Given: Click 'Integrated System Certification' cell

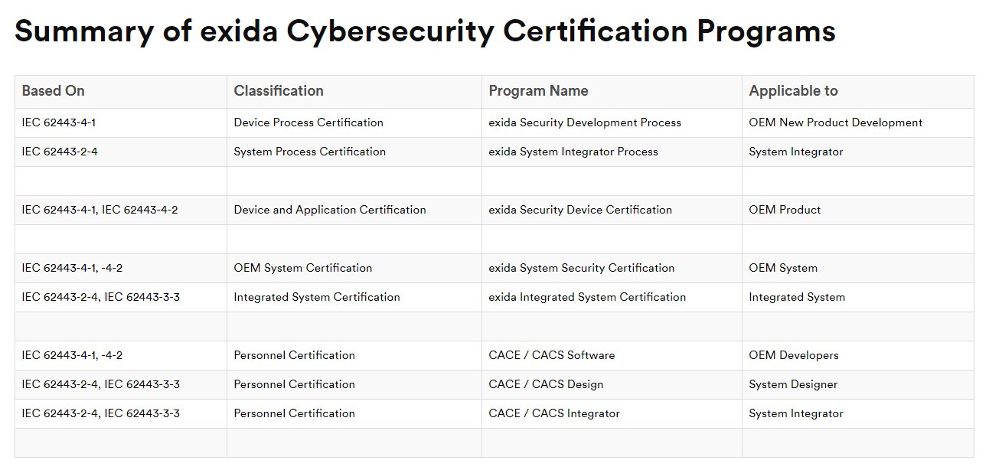Looking at the screenshot, I should 354,297.
